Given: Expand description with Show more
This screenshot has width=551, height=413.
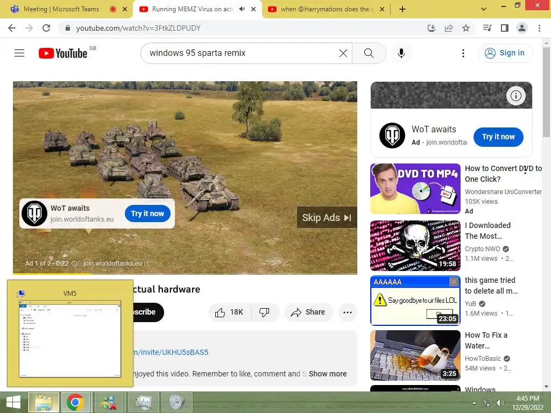Looking at the screenshot, I should coord(328,374).
